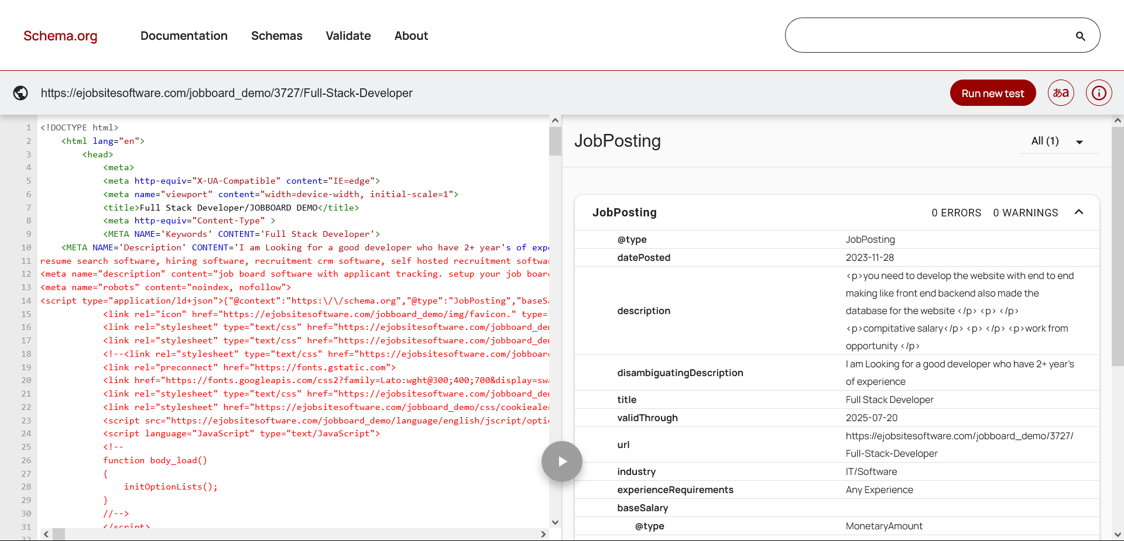Click the horizontal scrollbar left arrow
This screenshot has height=541, width=1124.
coord(46,534)
